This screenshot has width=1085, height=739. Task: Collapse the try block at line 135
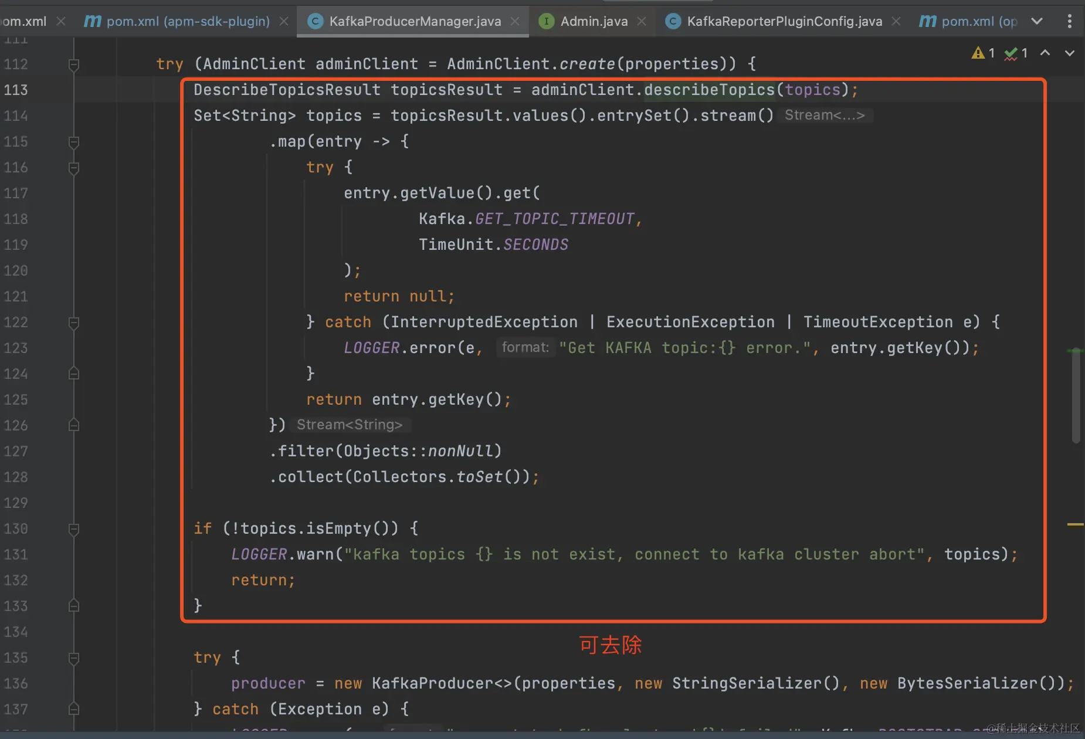[x=74, y=658]
